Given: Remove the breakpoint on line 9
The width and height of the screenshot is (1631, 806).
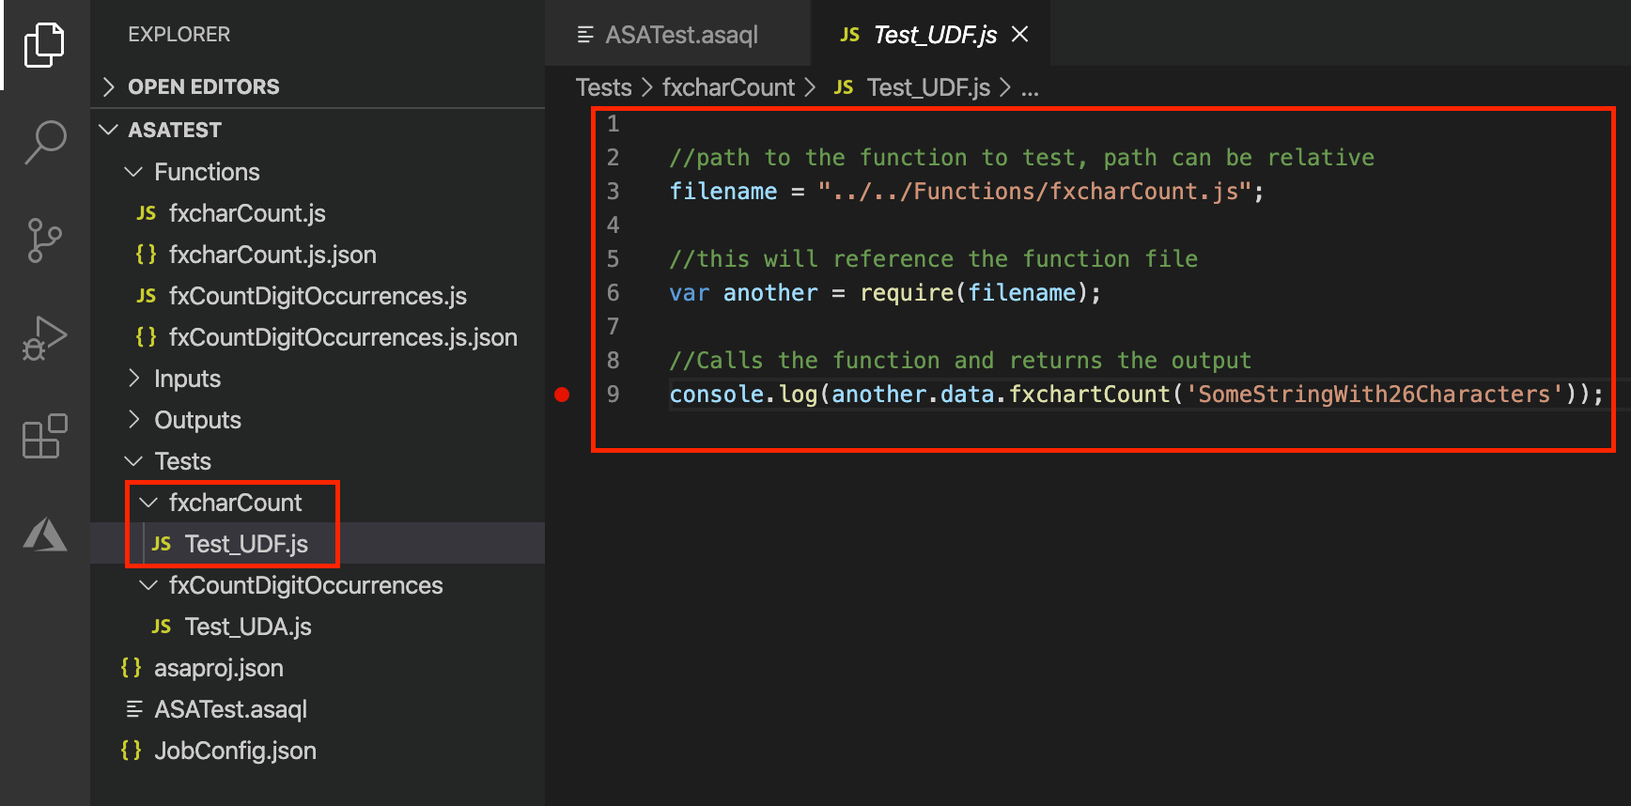Looking at the screenshot, I should coord(562,395).
